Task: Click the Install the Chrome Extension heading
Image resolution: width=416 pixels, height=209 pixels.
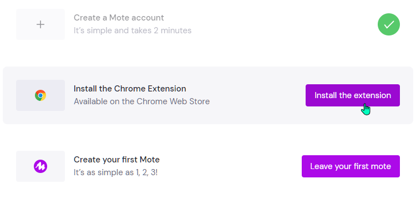Action: point(130,89)
